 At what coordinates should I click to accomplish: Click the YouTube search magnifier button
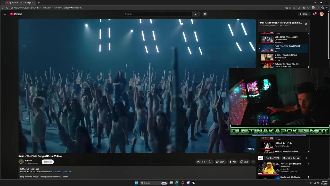coord(196,14)
